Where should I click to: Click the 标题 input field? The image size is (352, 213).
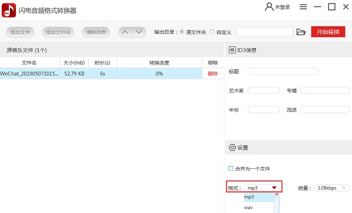pyautogui.click(x=283, y=72)
